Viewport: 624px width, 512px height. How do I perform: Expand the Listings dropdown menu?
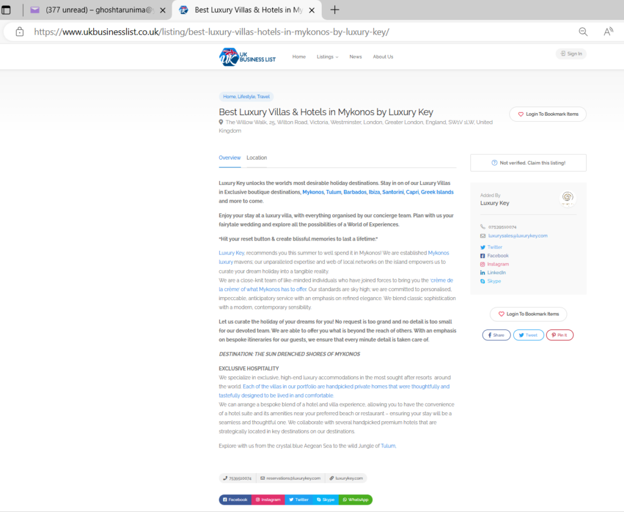coord(327,57)
